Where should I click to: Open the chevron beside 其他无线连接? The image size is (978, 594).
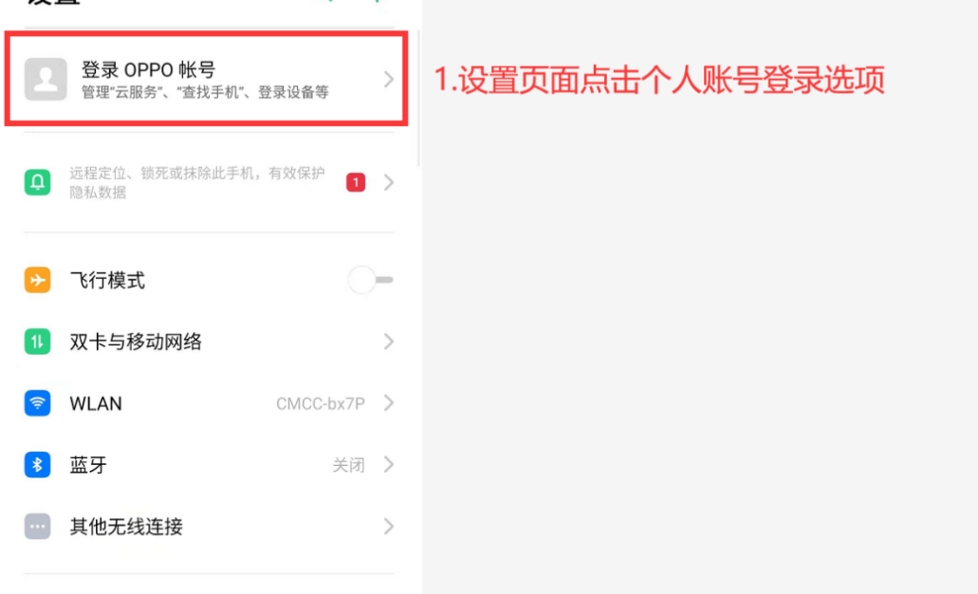(389, 527)
